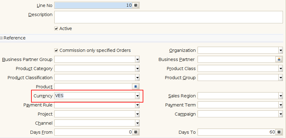Uncheck Commission only specified Orders
This screenshot has width=286, height=138.
[x=56, y=50]
